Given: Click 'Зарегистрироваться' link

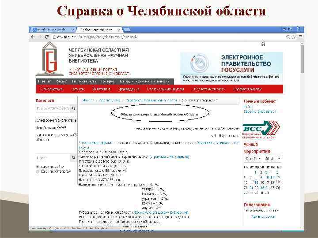Looking at the screenshot, I should click(x=260, y=112).
